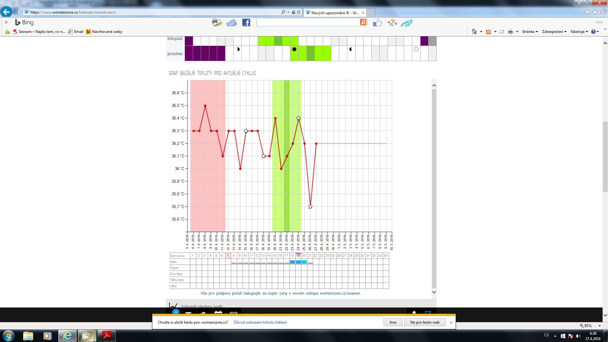Image resolution: width=608 pixels, height=342 pixels.
Task: Open Internet Explorer from the taskbar
Action: [x=67, y=336]
